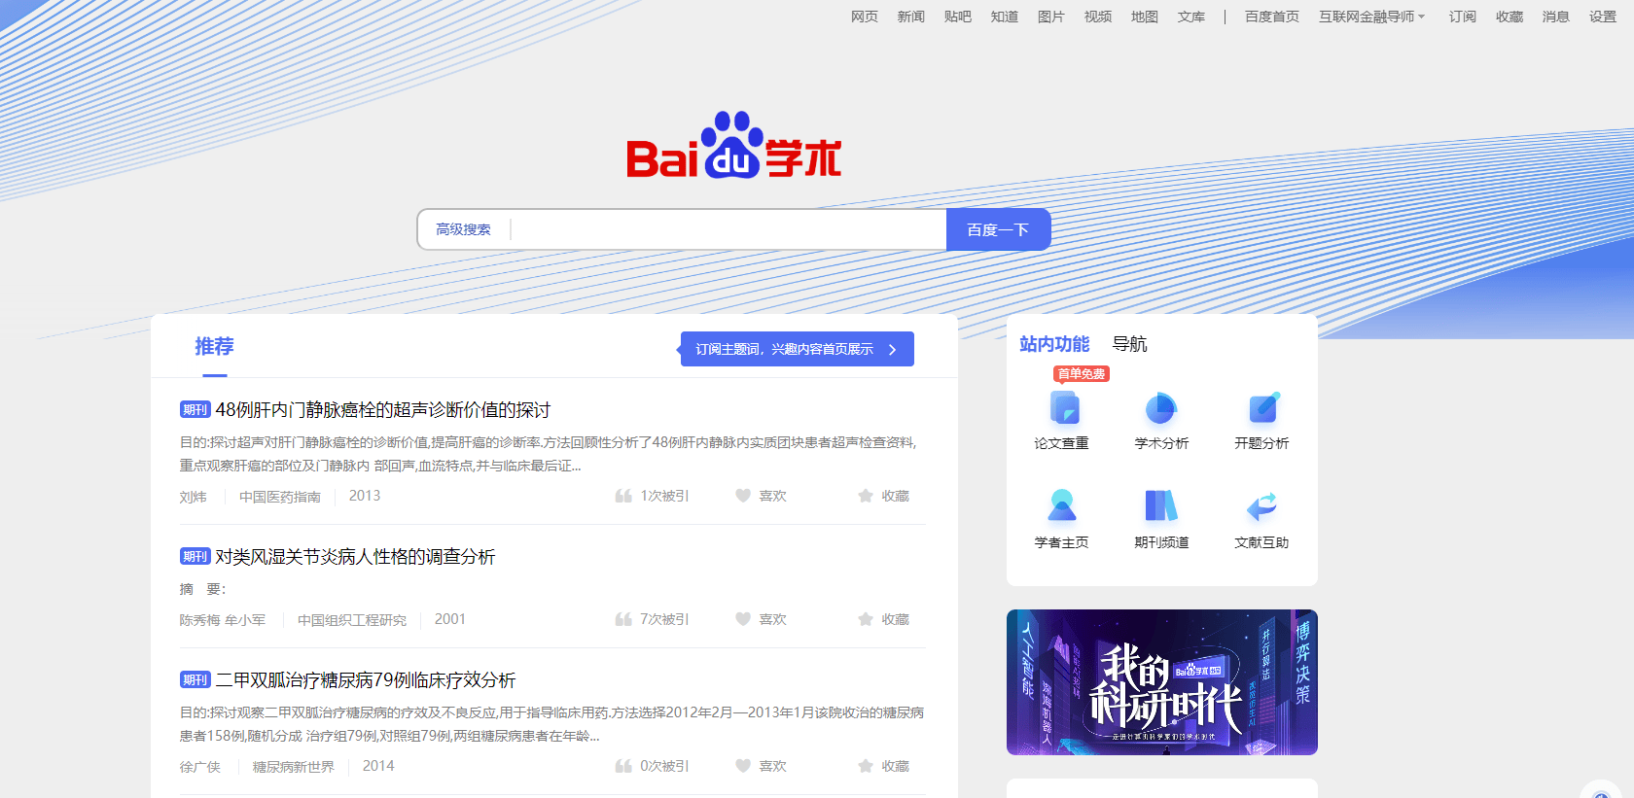1634x798 pixels.
Task: Click 1次被引 citation count
Action: click(664, 496)
